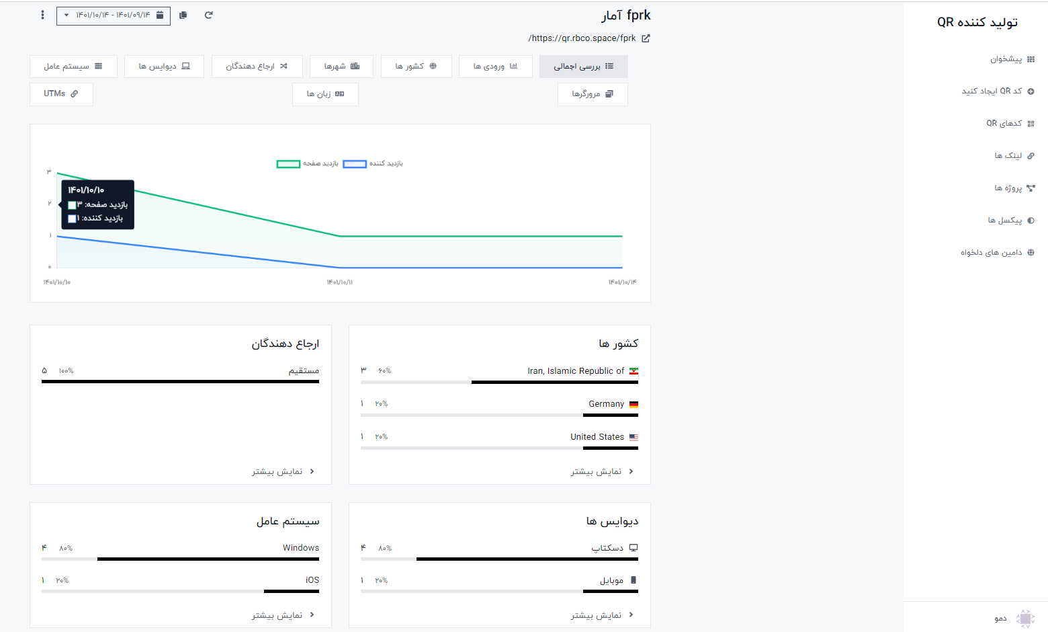Expand نمایش بیشتر in the کشور ها card

tap(602, 471)
